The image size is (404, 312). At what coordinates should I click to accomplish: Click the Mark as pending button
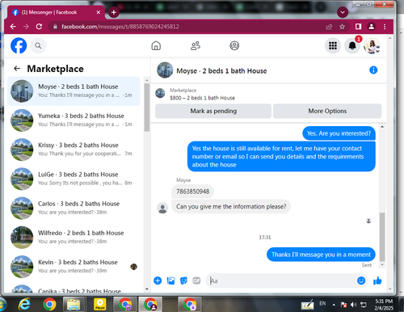click(213, 111)
